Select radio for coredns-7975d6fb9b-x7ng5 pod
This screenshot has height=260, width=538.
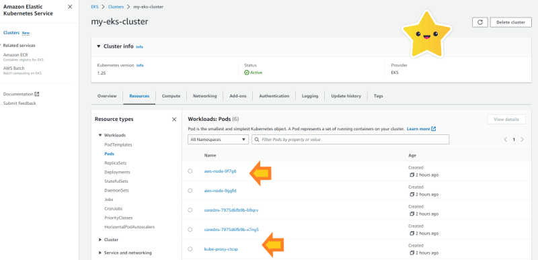[190, 230]
